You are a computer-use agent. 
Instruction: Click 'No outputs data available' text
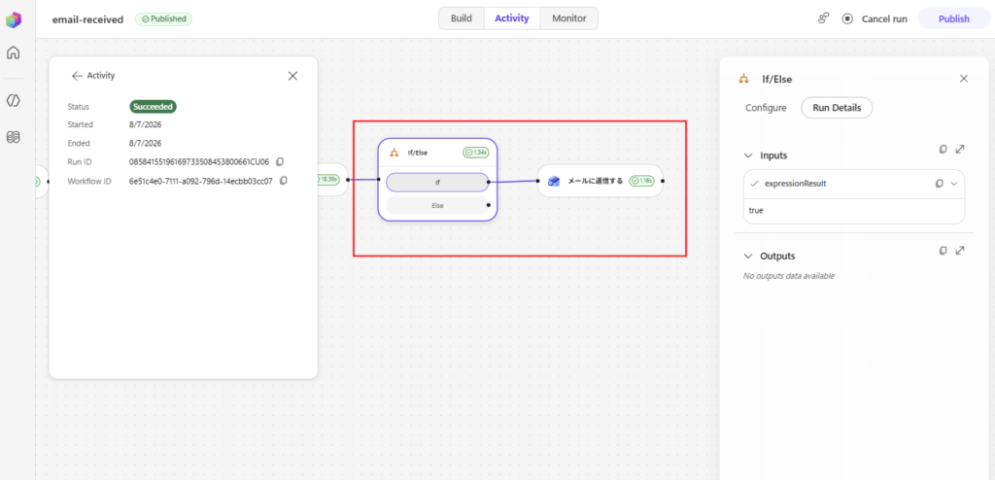pyautogui.click(x=789, y=276)
